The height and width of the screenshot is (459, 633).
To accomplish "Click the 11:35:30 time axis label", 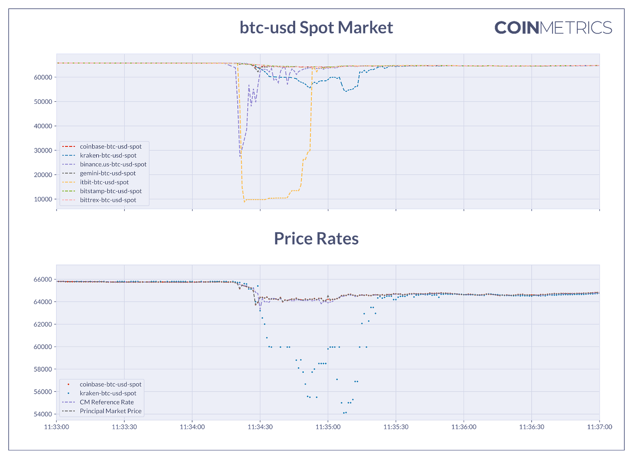I will tap(396, 427).
